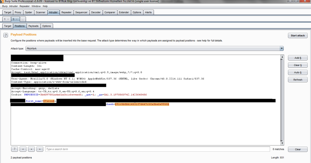Click the Add § button
The height and width of the screenshot is (163, 311).
(x=298, y=58)
